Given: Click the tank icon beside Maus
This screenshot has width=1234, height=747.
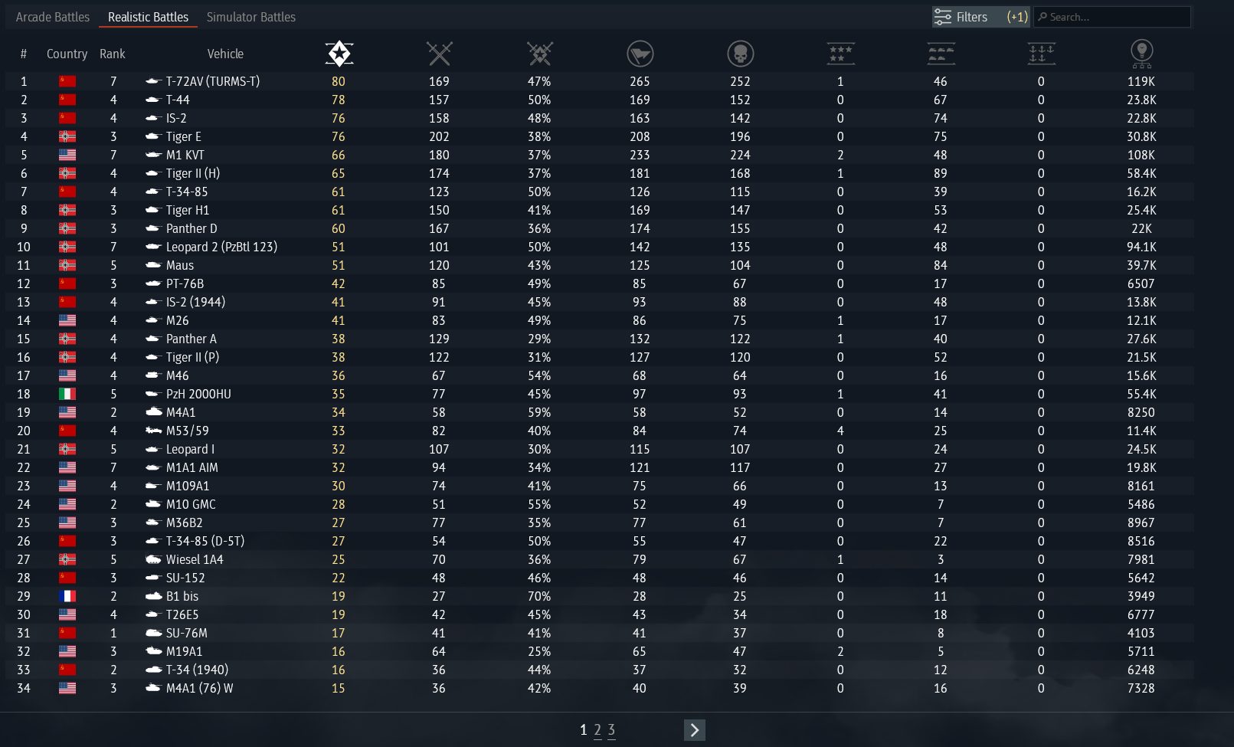Looking at the screenshot, I should (x=153, y=265).
